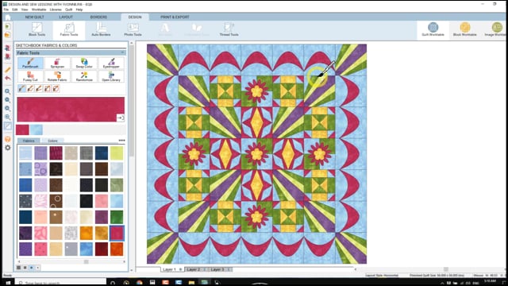
Task: Open swatch size dropdown arrow below palette
Action: pyautogui.click(x=38, y=268)
